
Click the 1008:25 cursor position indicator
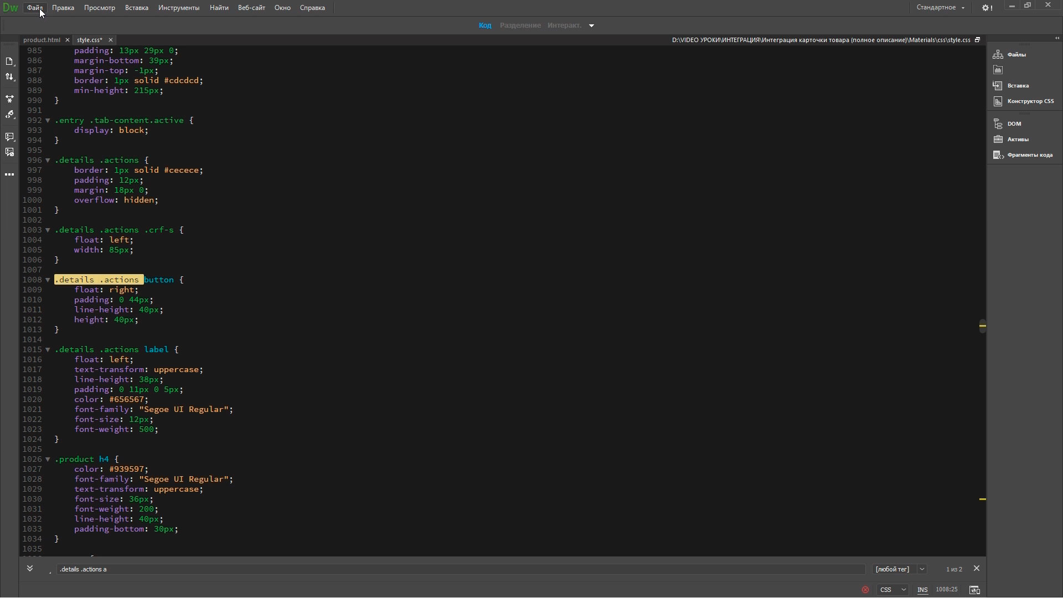point(947,590)
